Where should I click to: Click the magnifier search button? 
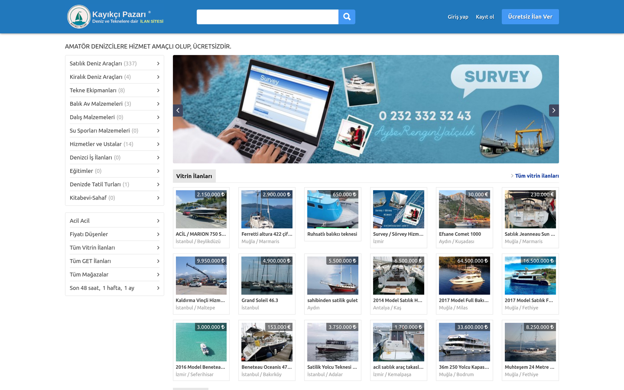(347, 17)
